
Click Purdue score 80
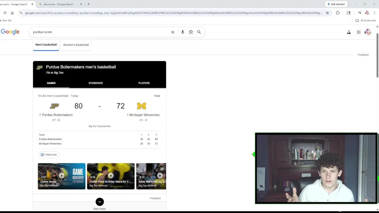78,106
